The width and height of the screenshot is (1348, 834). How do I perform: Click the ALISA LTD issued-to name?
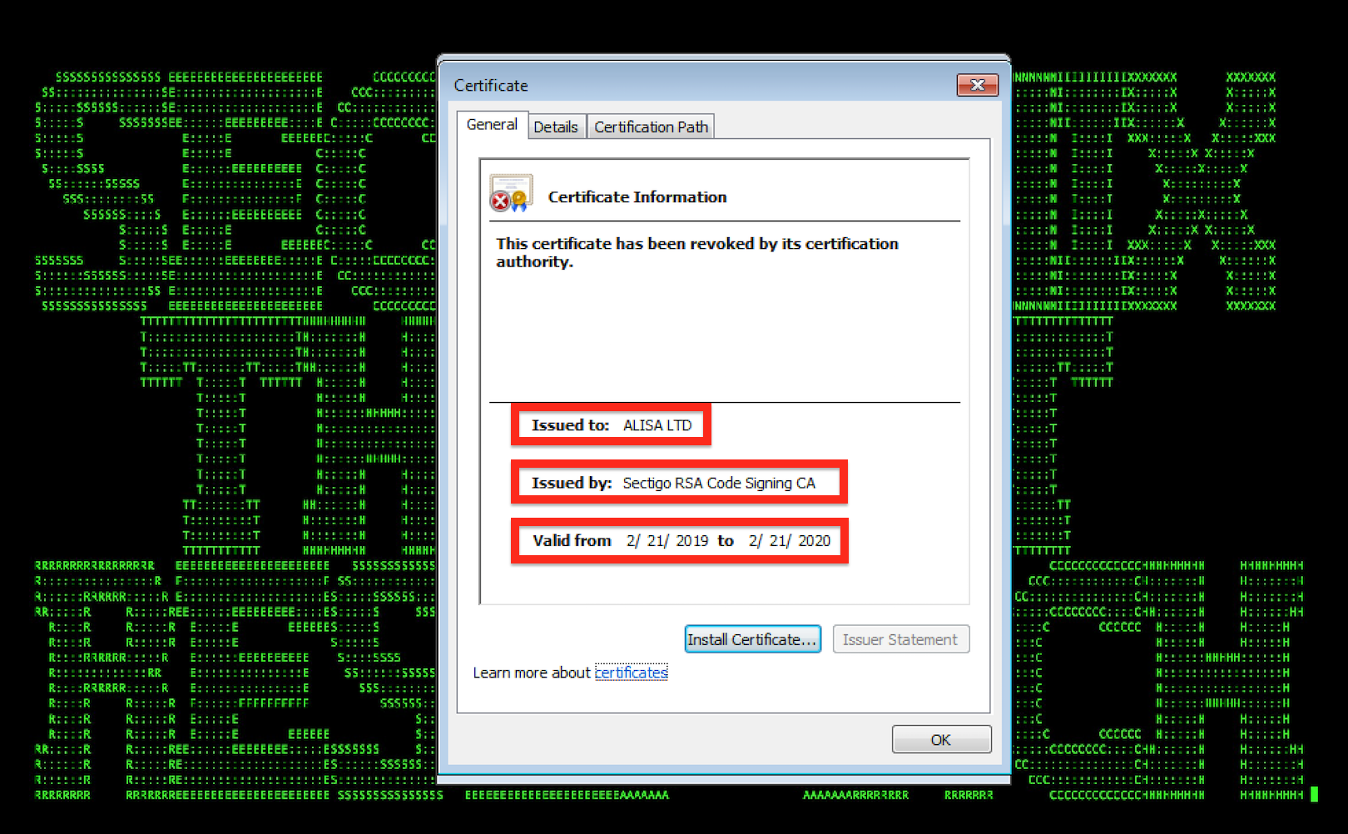tap(657, 425)
